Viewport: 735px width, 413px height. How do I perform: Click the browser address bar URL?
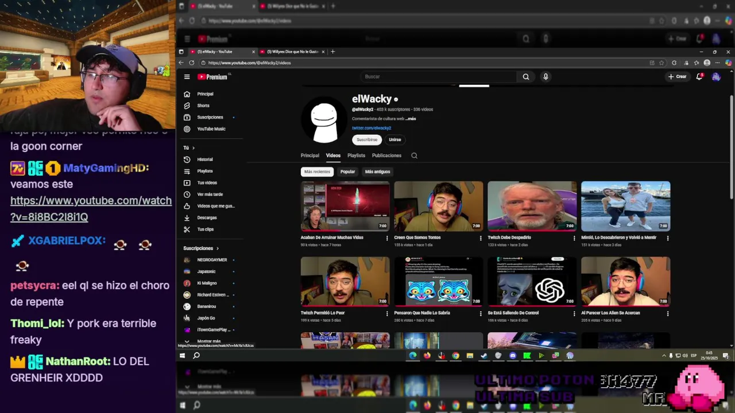[x=250, y=63]
